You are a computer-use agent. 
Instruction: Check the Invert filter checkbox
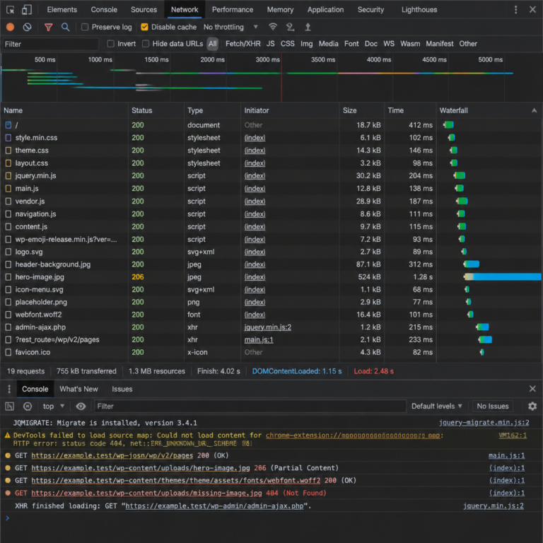pyautogui.click(x=111, y=44)
